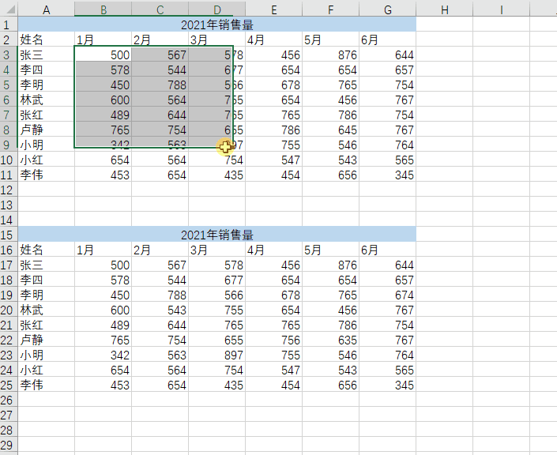The width and height of the screenshot is (557, 455).
Task: Click cell D25 with value 435
Action: coord(217,385)
